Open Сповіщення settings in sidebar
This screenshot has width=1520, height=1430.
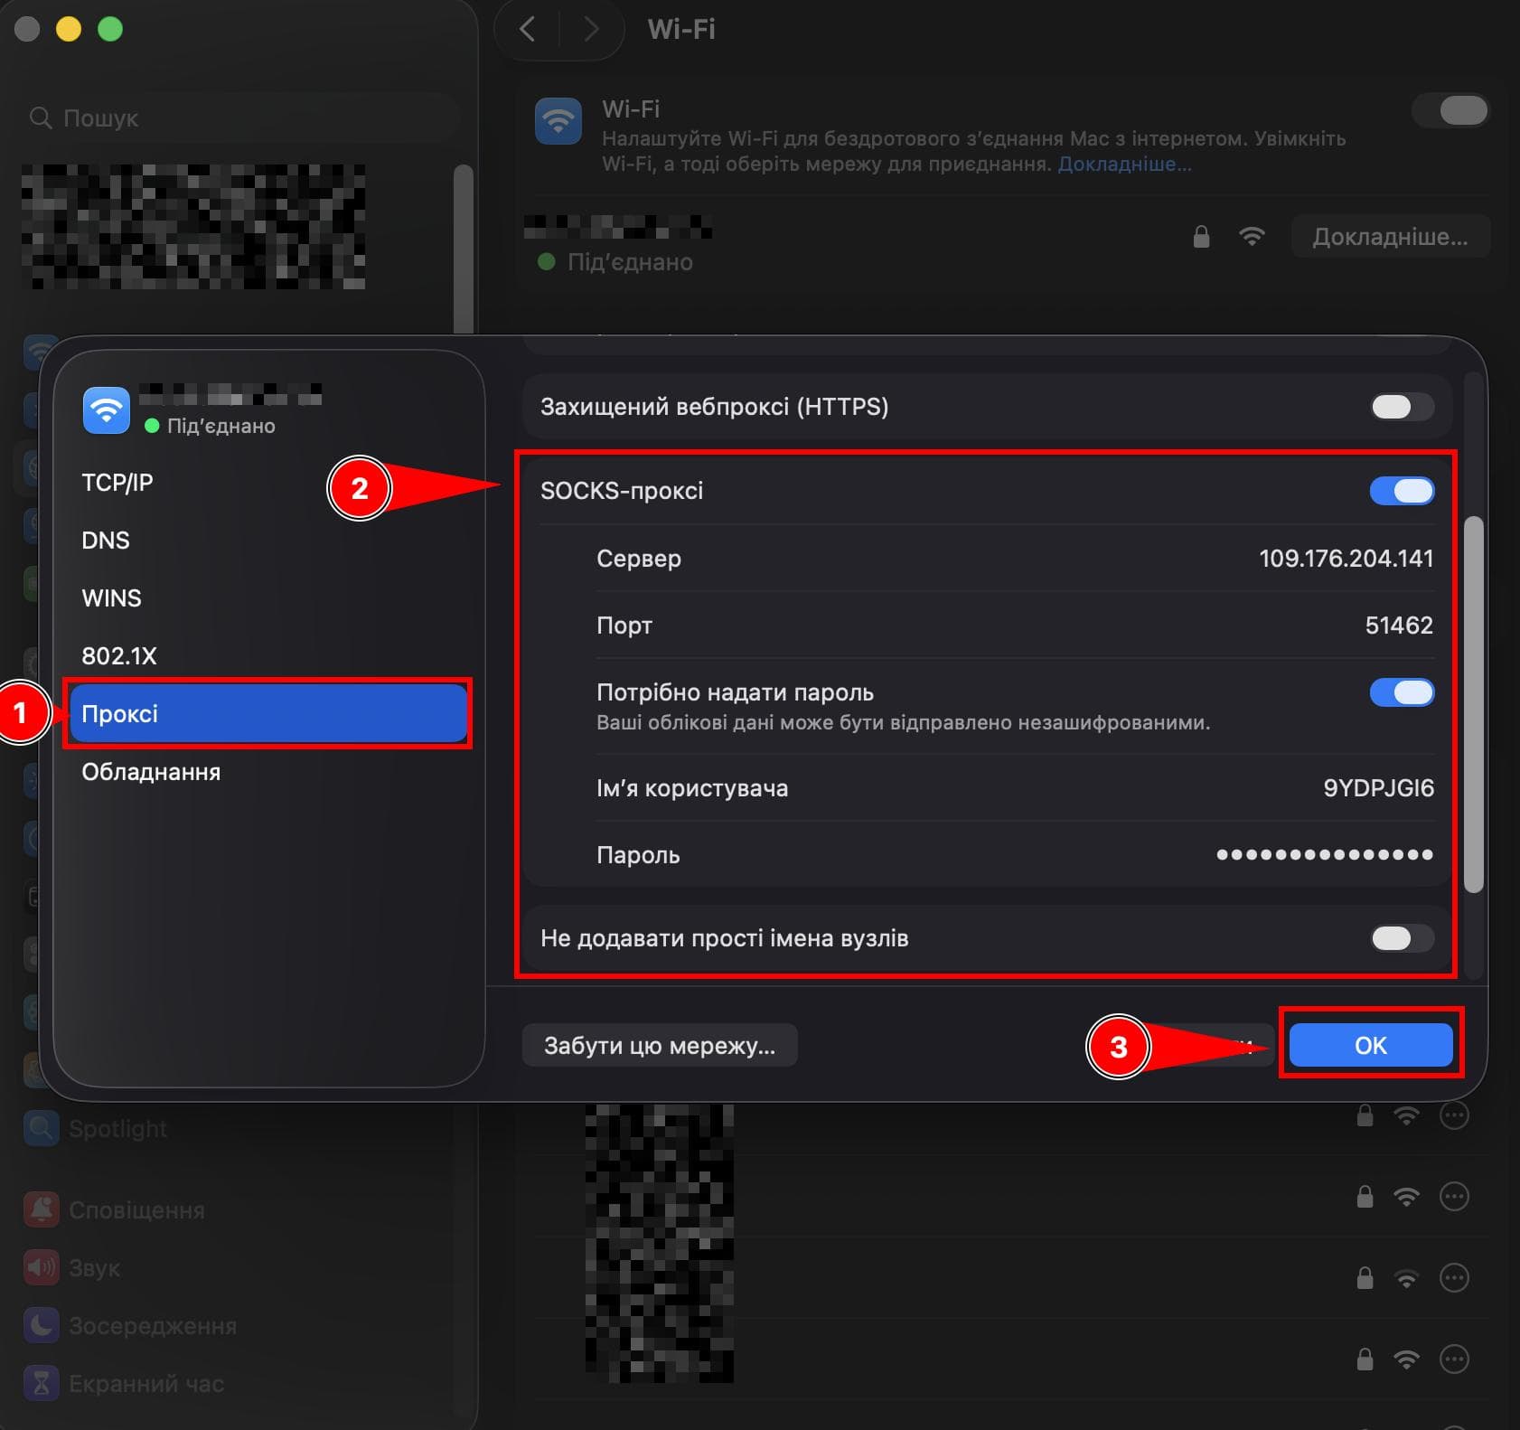[x=136, y=1210]
